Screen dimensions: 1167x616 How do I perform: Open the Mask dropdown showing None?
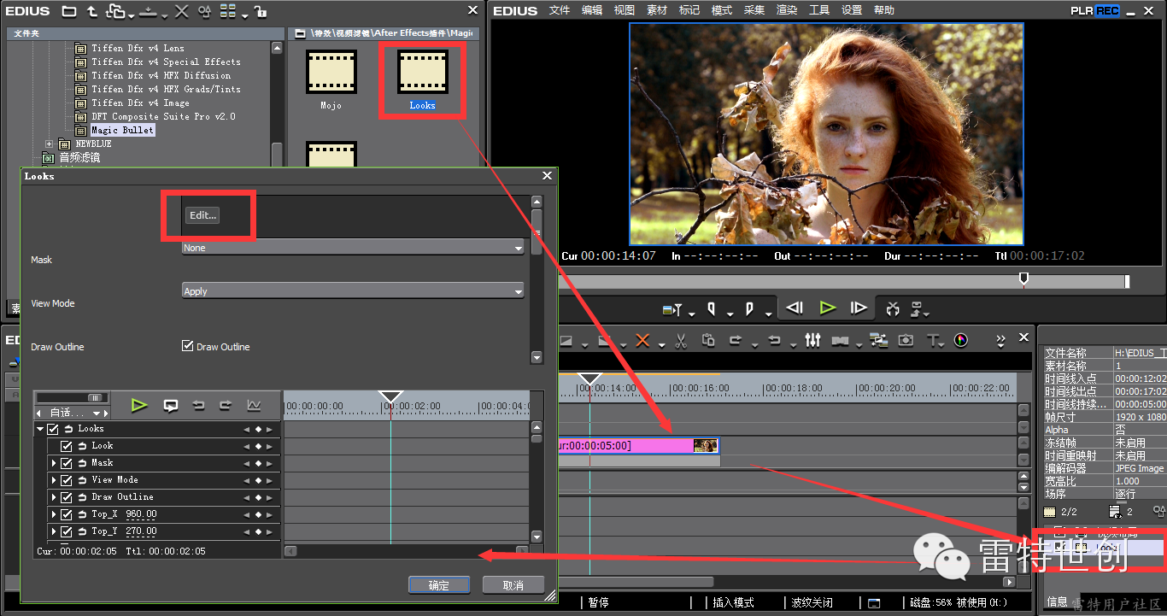click(x=353, y=248)
